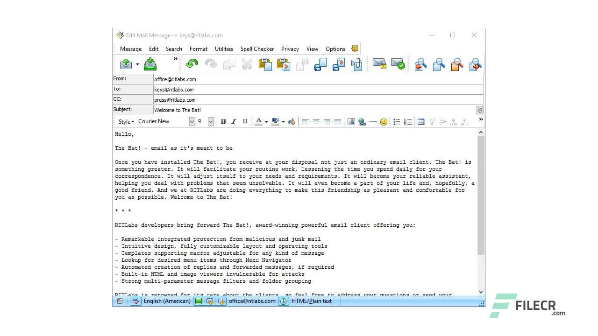The width and height of the screenshot is (598, 336).
Task: Click the insert horizontal line icon
Action: point(373,121)
